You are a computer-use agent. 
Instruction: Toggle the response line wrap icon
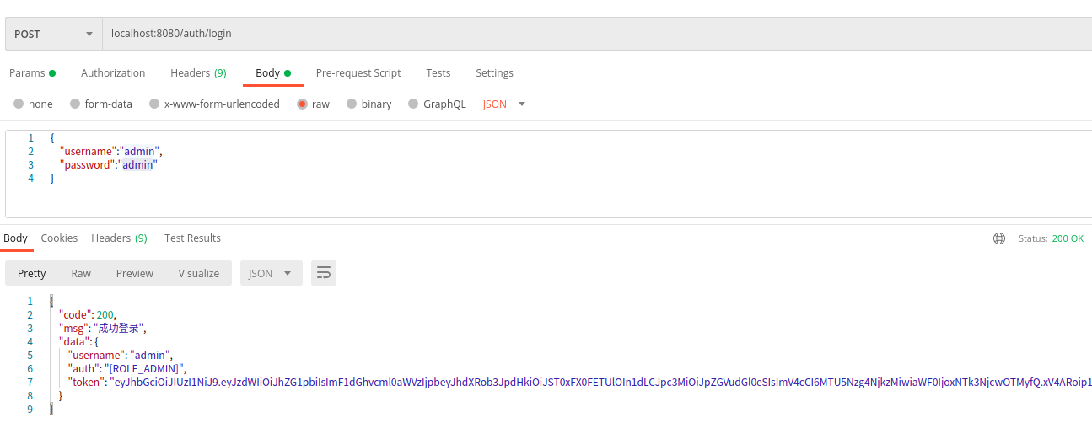pyautogui.click(x=324, y=273)
